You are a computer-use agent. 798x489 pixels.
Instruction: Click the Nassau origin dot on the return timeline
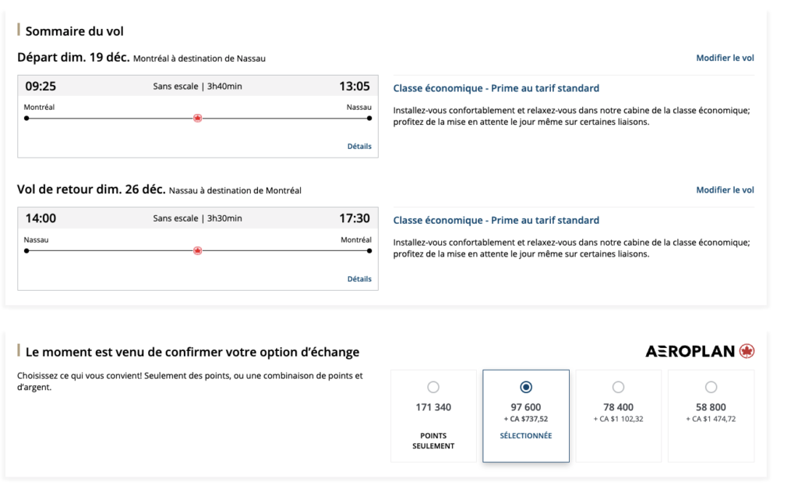(x=26, y=251)
